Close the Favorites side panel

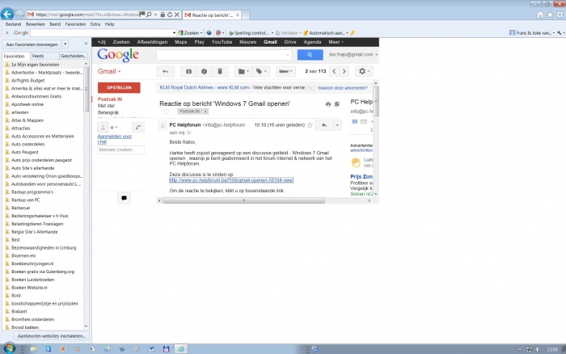[x=86, y=44]
